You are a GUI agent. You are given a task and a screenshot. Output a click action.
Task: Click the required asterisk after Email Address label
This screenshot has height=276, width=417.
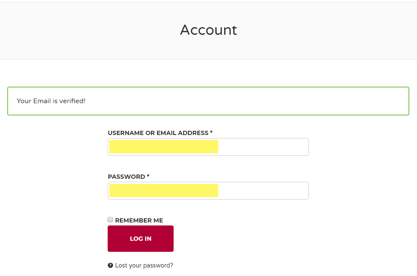(211, 132)
